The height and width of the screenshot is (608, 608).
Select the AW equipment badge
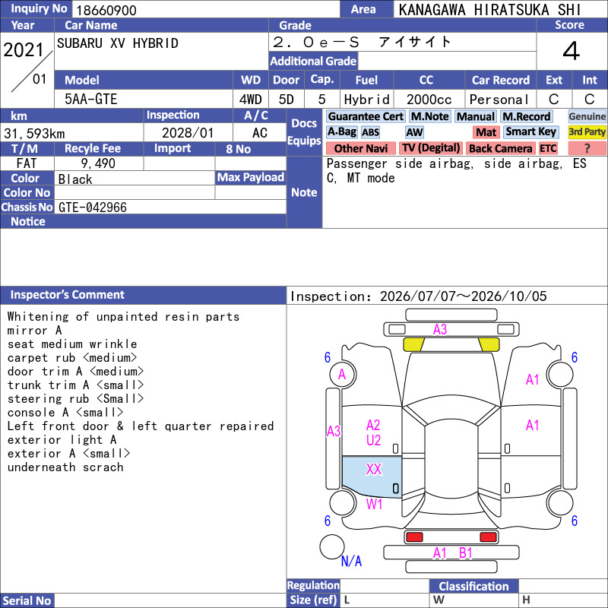[414, 132]
